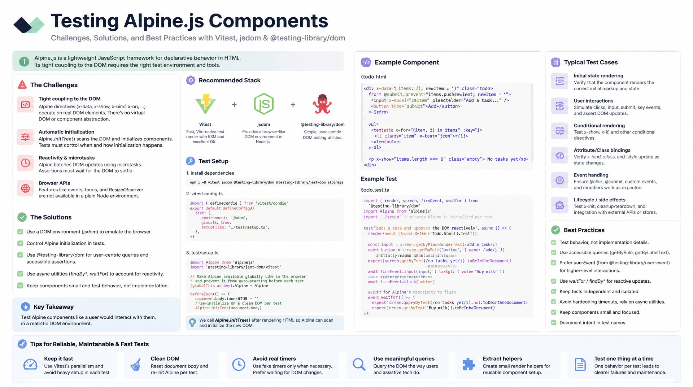
Task: Toggle the 'Document intent in test names' checkbox
Action: click(x=554, y=323)
